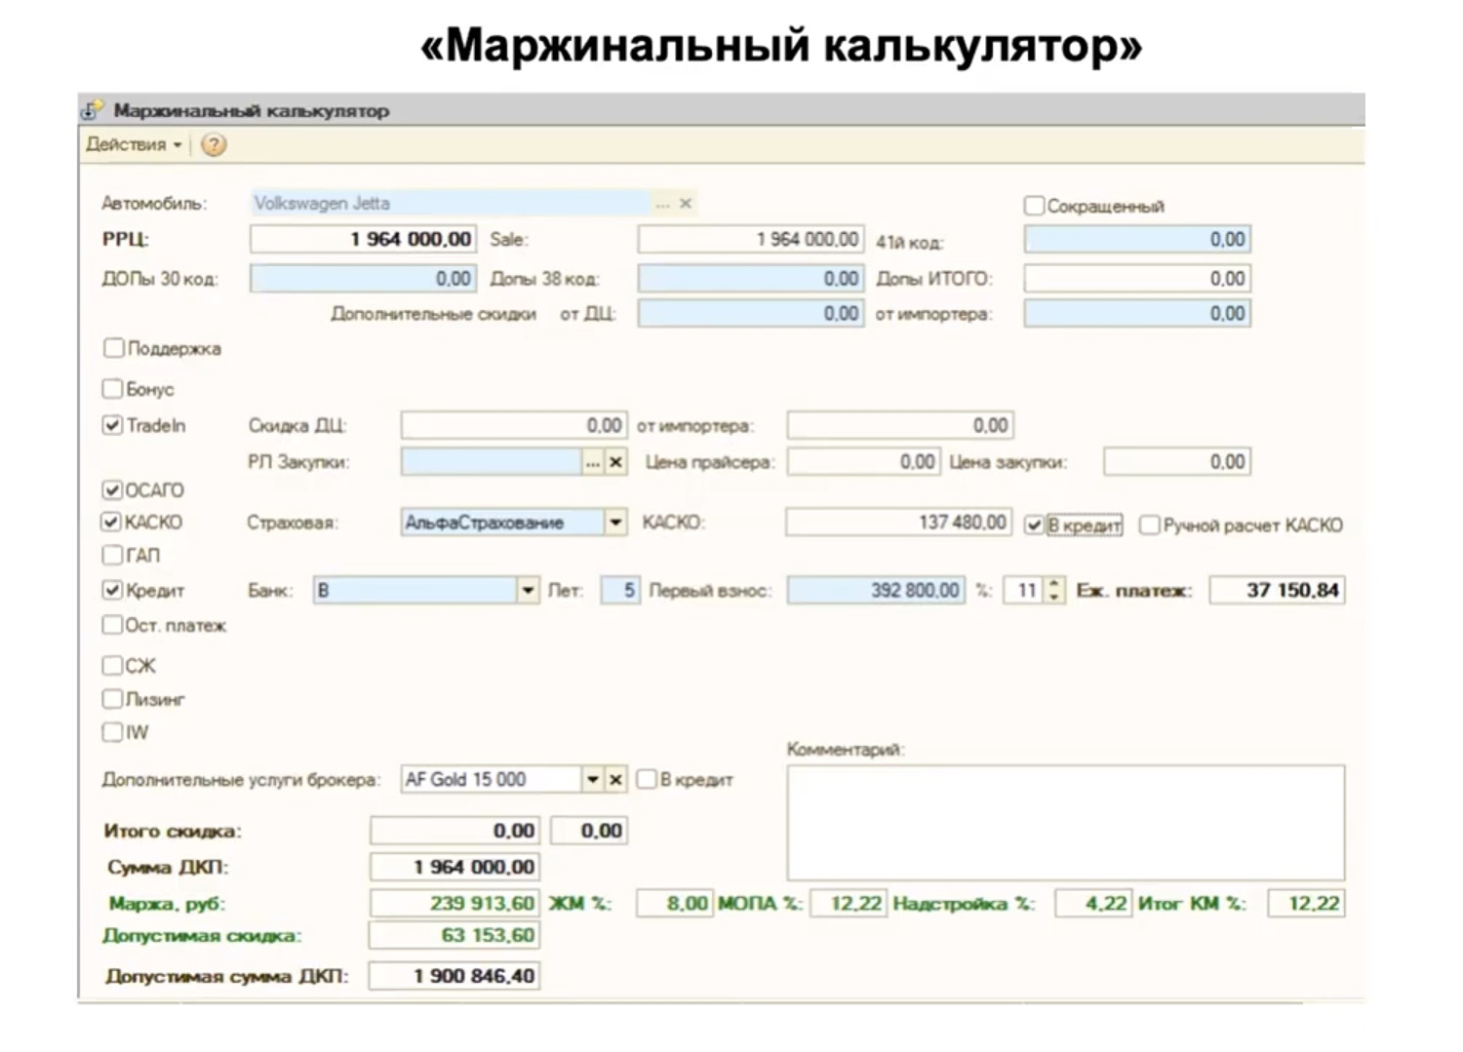Click TradeIn от импортера field
This screenshot has height=1052, width=1463.
pos(900,425)
